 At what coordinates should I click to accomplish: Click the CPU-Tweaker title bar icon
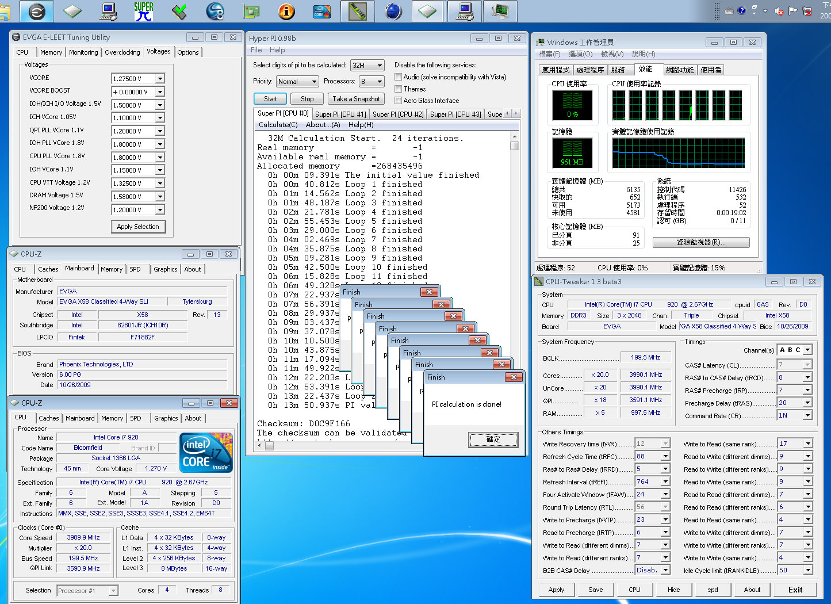point(539,281)
